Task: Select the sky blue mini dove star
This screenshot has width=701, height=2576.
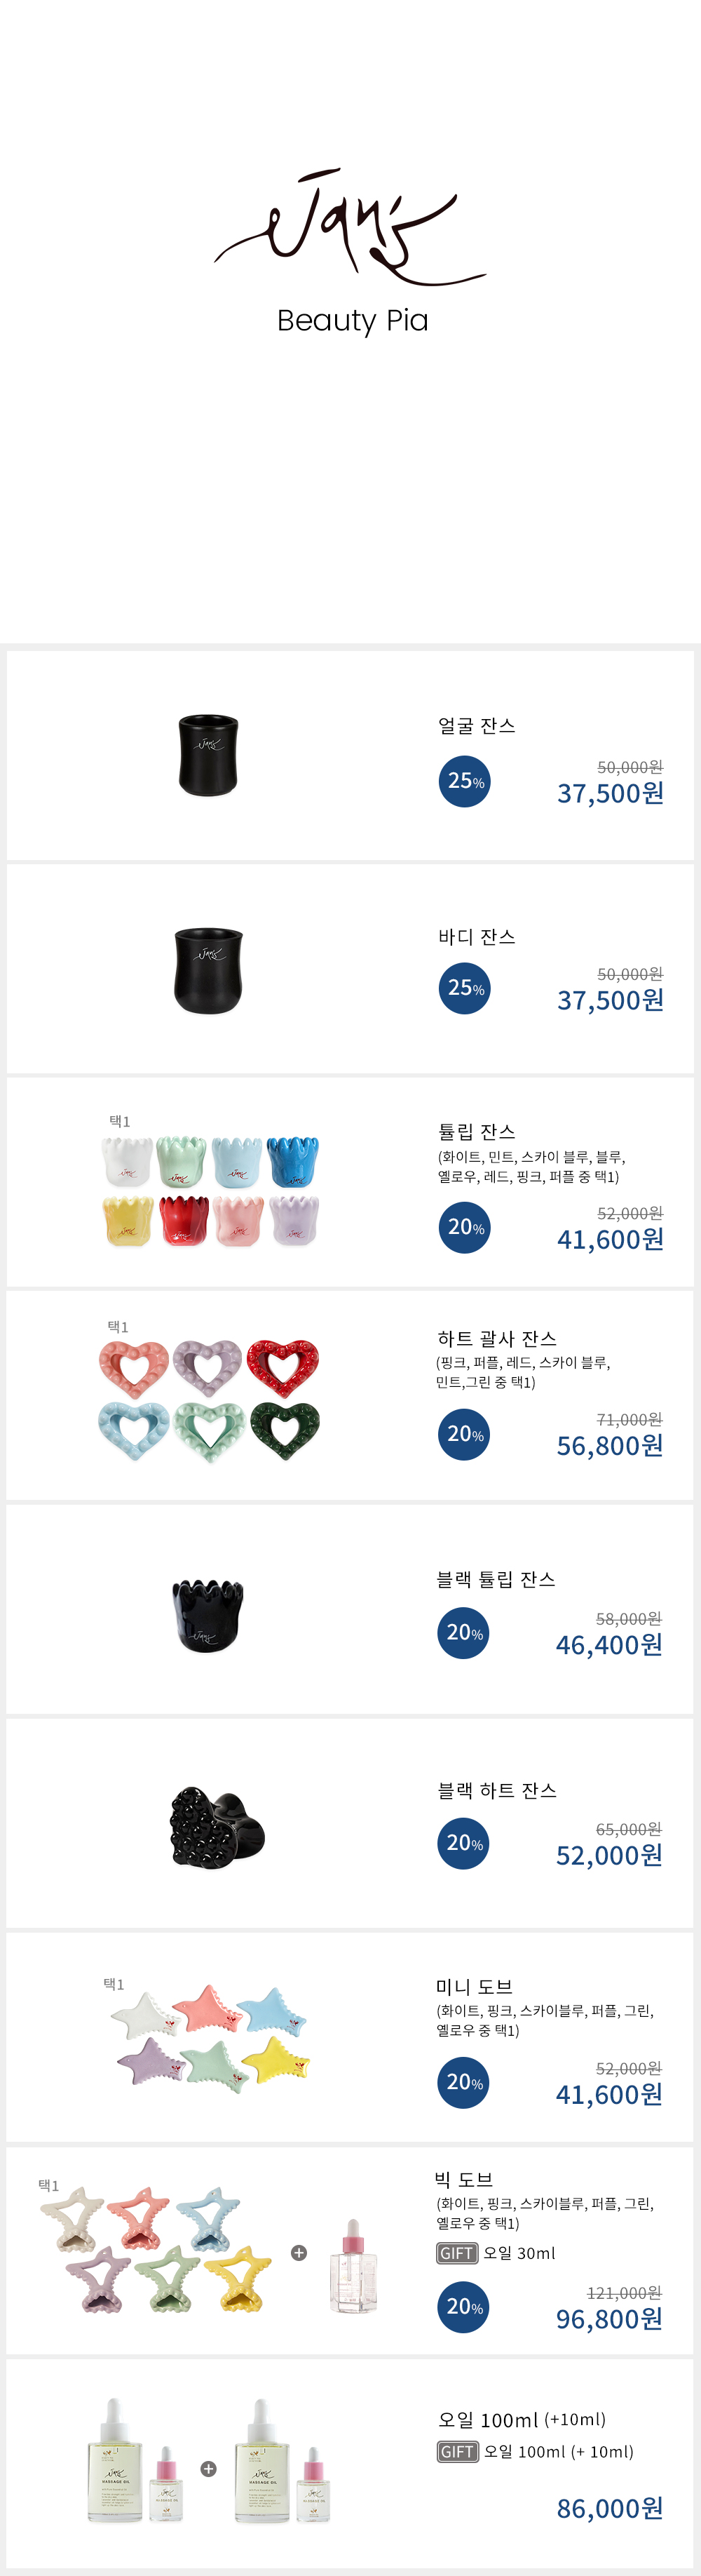Action: (x=271, y=2010)
